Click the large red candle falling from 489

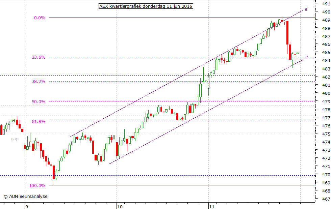coord(287,33)
